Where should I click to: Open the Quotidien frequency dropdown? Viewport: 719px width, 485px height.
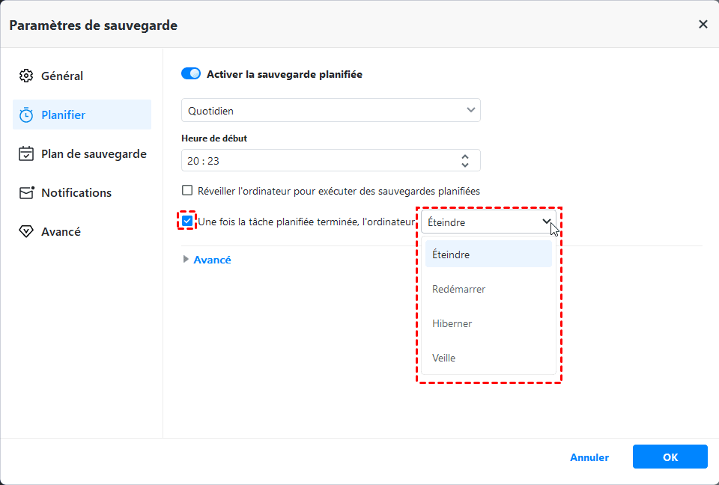pos(330,111)
